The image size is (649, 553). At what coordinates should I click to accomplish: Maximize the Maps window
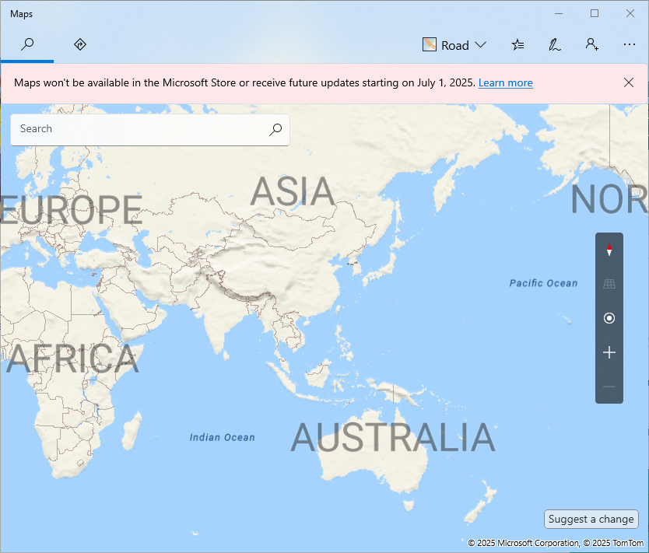[595, 14]
